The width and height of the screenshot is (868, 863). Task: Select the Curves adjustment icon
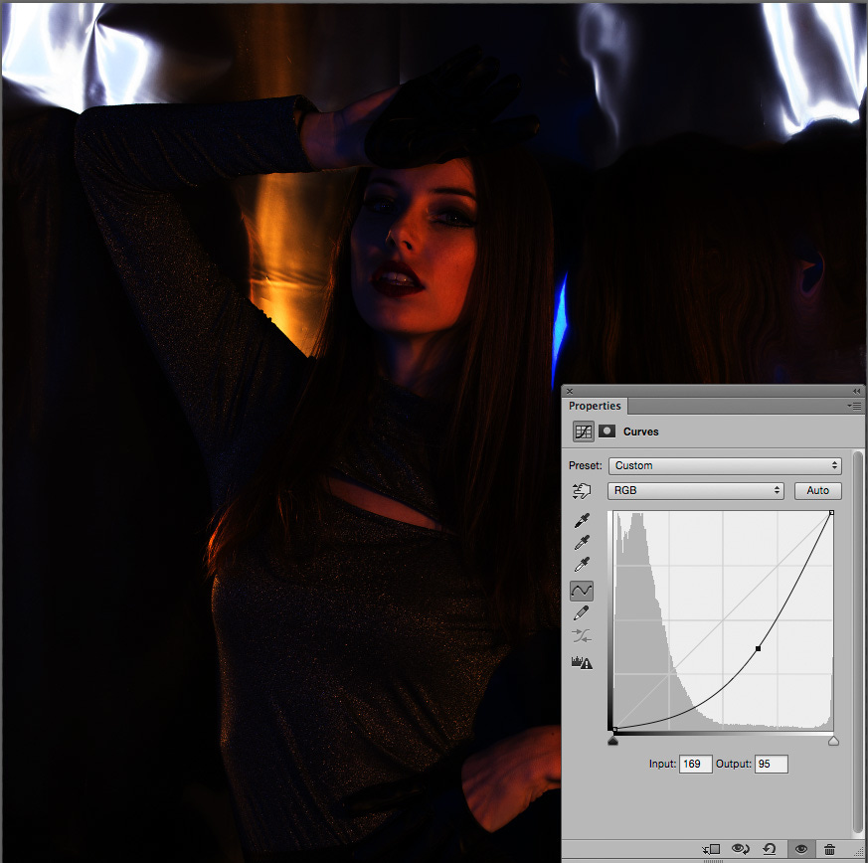[x=583, y=431]
